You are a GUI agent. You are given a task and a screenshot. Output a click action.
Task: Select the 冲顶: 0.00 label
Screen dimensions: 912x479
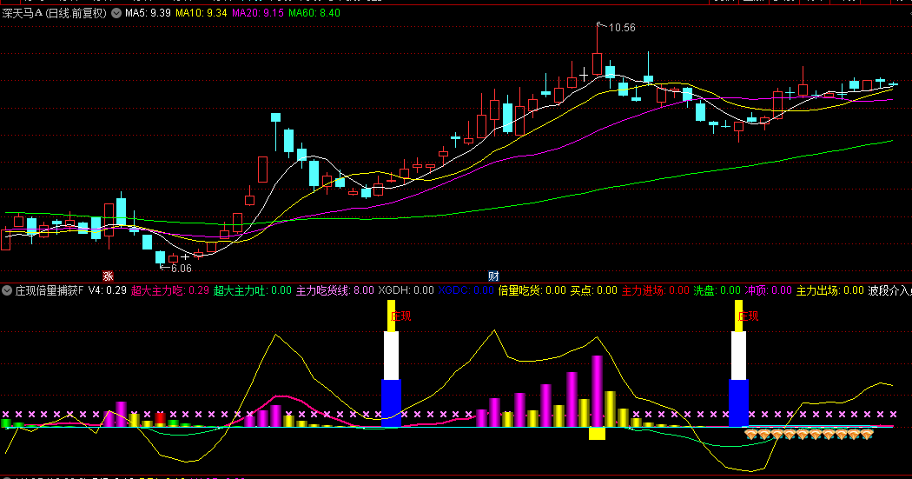click(x=769, y=290)
